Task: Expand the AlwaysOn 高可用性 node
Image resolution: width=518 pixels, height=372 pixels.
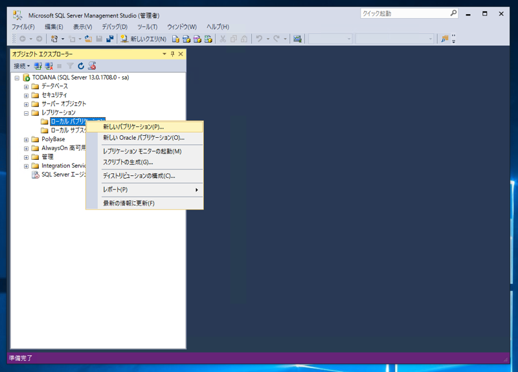Action: click(26, 149)
